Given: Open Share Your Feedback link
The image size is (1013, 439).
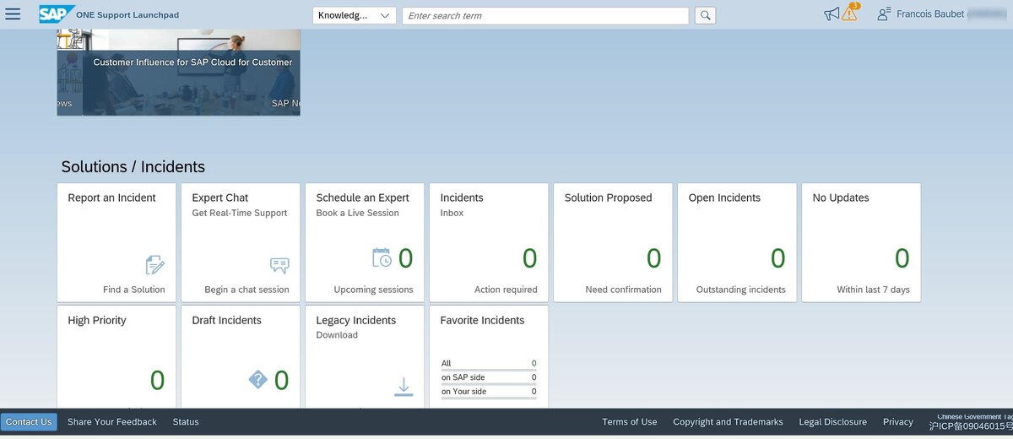Looking at the screenshot, I should [112, 422].
